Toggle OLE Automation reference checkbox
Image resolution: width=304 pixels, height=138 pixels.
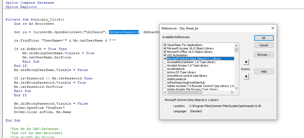165,55
